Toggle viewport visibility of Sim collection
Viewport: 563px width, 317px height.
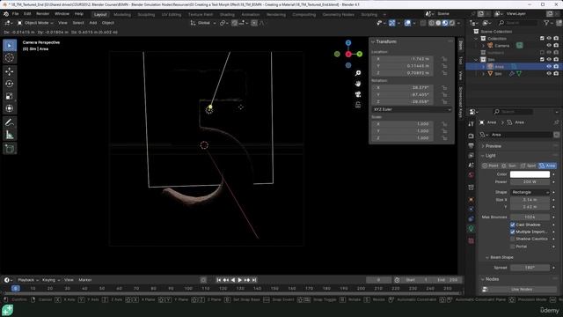point(549,60)
